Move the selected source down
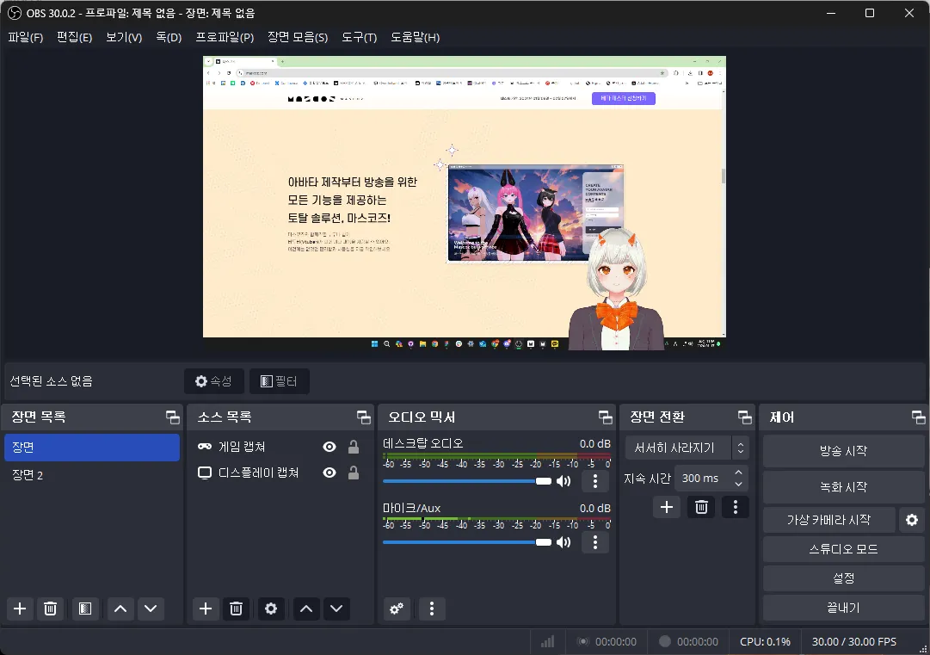 [336, 609]
